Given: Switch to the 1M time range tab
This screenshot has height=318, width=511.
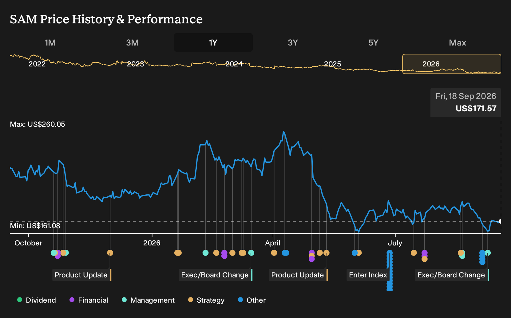Looking at the screenshot, I should coord(50,42).
